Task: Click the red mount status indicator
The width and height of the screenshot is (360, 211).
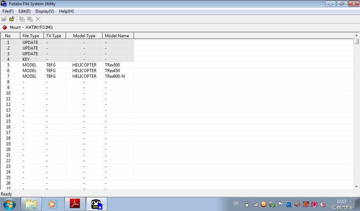Action: [5, 27]
